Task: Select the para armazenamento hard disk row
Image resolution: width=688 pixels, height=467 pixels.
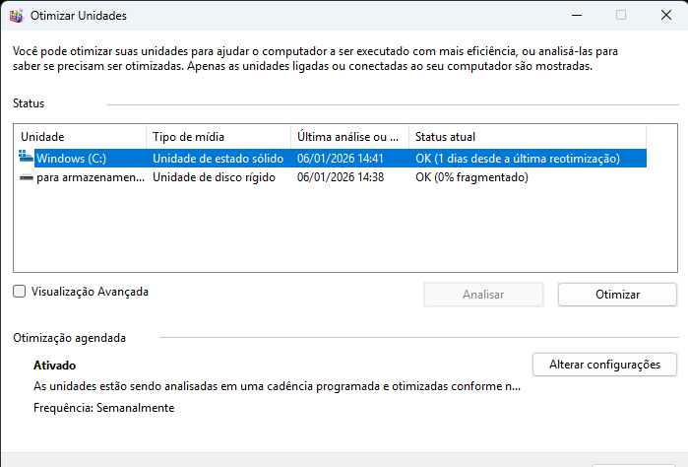Action: (333, 177)
